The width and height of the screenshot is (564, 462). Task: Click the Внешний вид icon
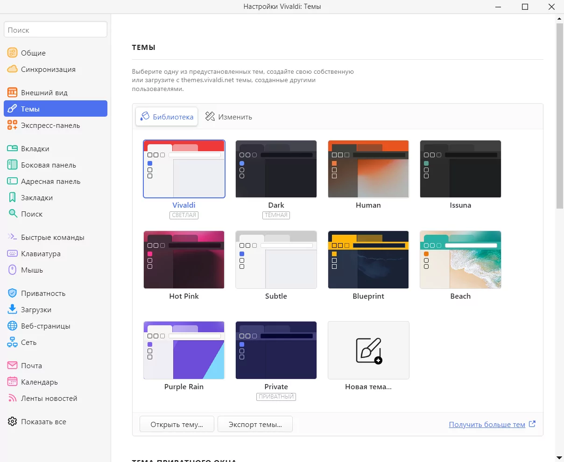[13, 92]
